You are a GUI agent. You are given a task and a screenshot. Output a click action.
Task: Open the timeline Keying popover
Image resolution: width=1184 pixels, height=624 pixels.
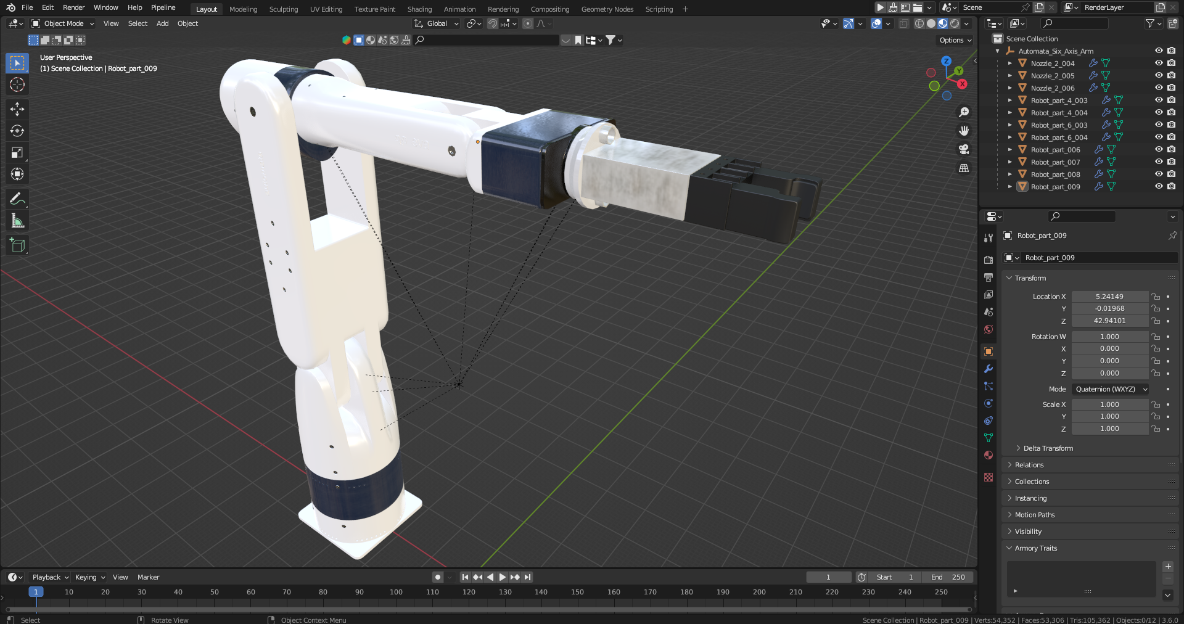pos(89,577)
